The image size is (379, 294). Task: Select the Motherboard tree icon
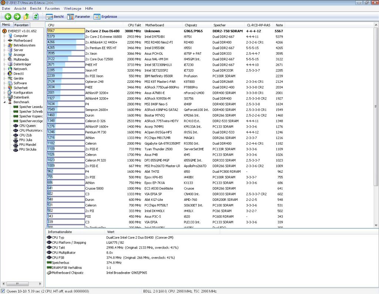pos(10,40)
